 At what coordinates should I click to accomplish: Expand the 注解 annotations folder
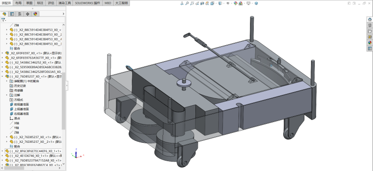pyautogui.click(x=7, y=95)
